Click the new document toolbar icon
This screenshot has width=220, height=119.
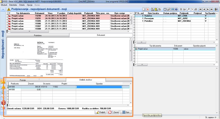tap(144, 9)
